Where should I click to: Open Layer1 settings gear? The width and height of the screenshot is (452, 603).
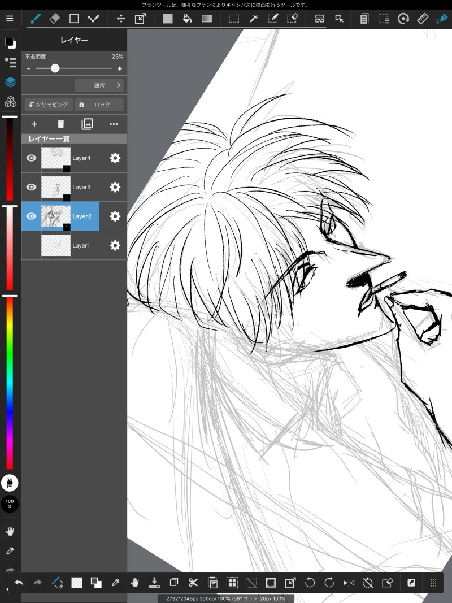pos(115,245)
